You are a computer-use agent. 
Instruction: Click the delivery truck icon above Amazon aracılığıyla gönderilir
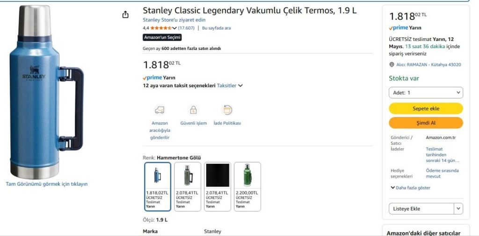[x=160, y=110]
